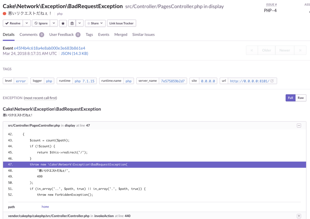310x219 pixels.
Task: Click the Ignore button
Action: (x=41, y=23)
